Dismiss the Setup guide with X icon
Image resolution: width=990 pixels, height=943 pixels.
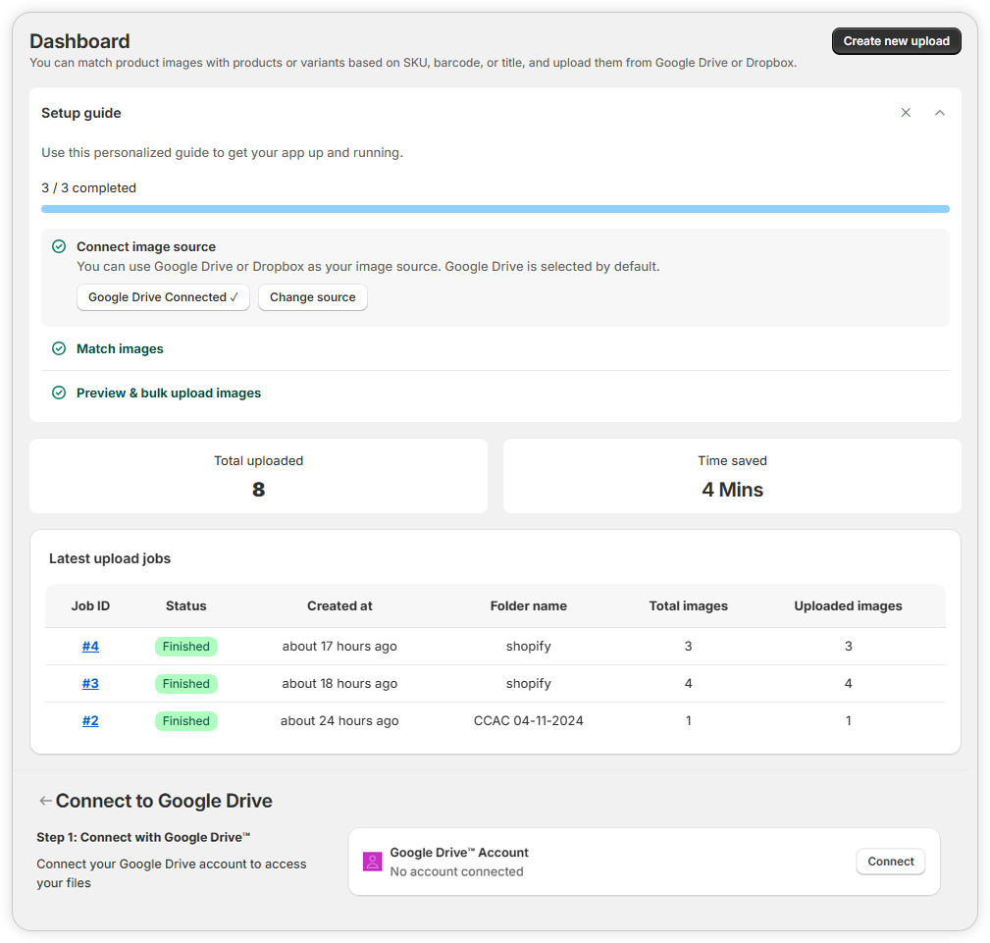click(x=906, y=113)
